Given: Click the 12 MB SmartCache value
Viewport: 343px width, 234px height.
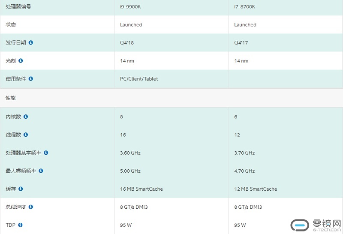Looking at the screenshot, I should [256, 189].
